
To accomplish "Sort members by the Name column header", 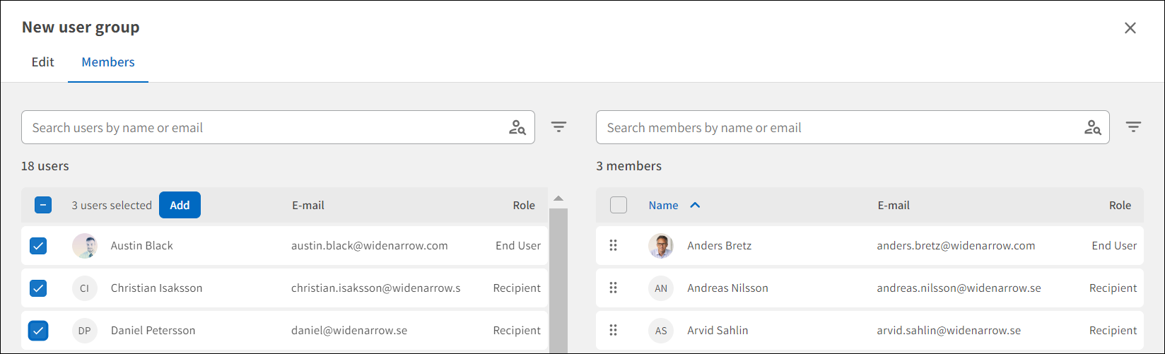I will tap(663, 206).
